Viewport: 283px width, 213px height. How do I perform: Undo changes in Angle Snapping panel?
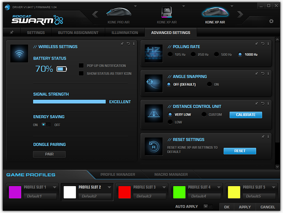[262, 74]
